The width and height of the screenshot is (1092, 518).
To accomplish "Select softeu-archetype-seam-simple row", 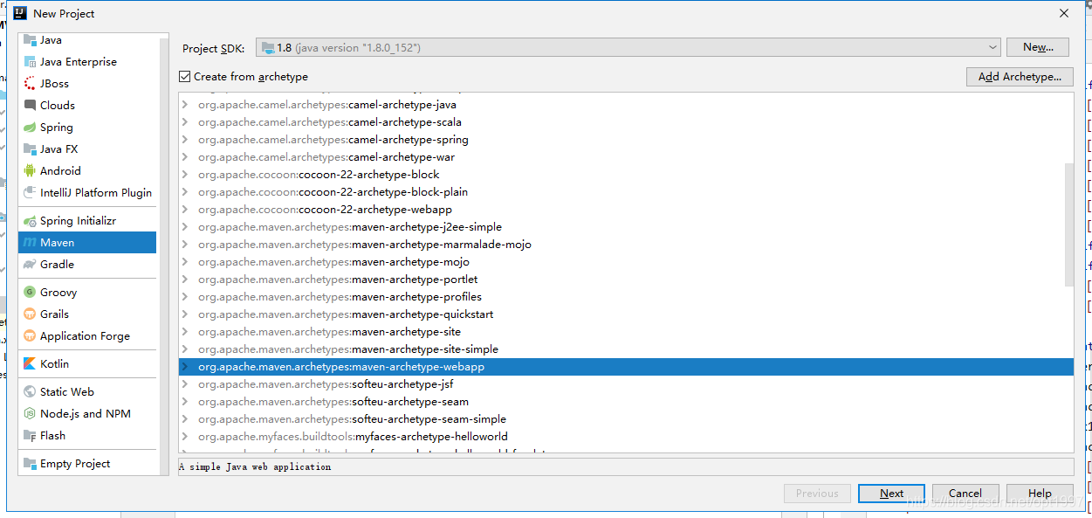I will coord(626,419).
